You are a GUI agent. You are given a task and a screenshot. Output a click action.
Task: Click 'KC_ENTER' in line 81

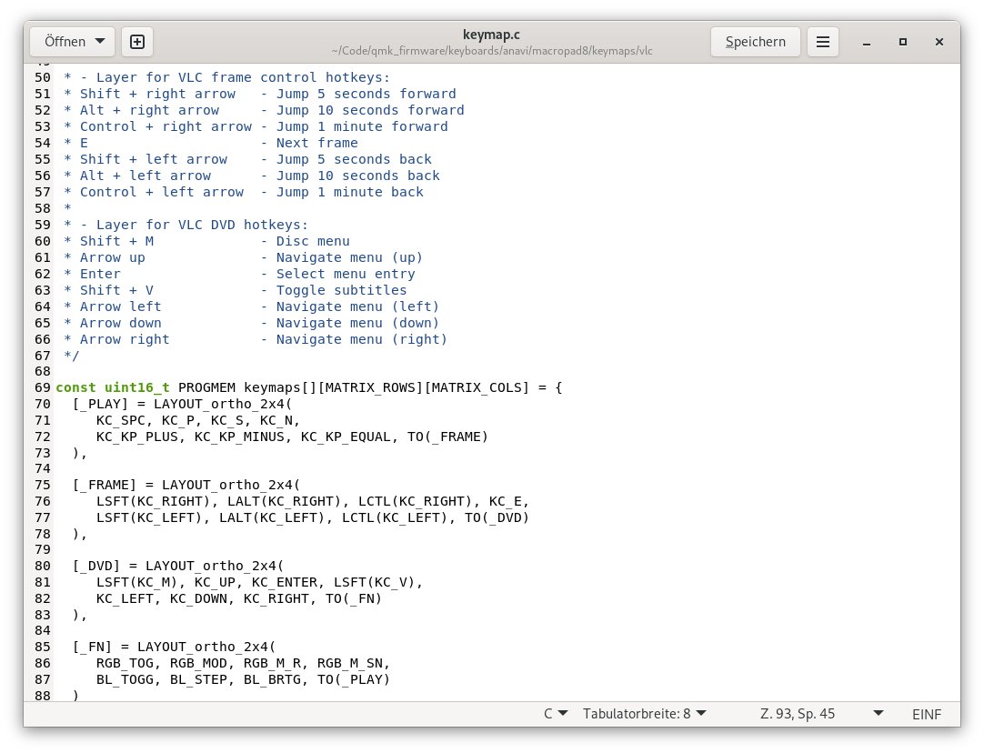[285, 582]
